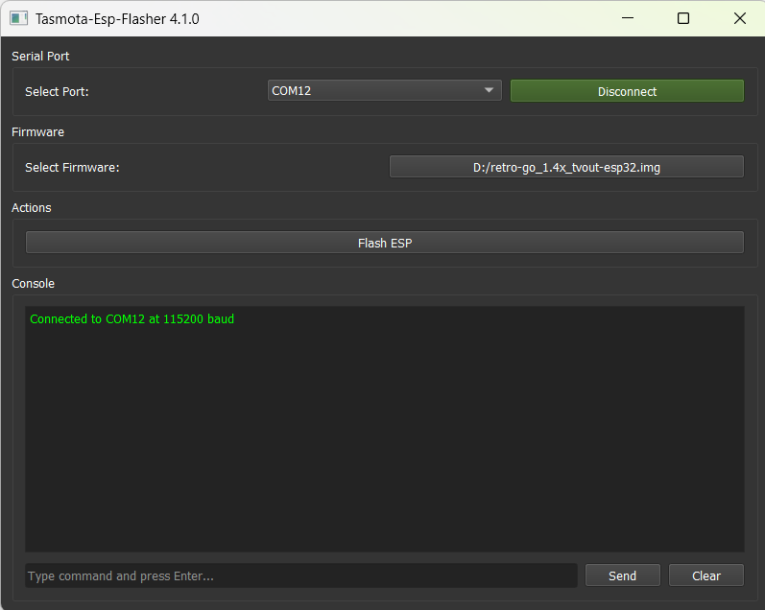Screen dimensions: 765x610
Task: Click the green Disconnect button
Action: [627, 91]
